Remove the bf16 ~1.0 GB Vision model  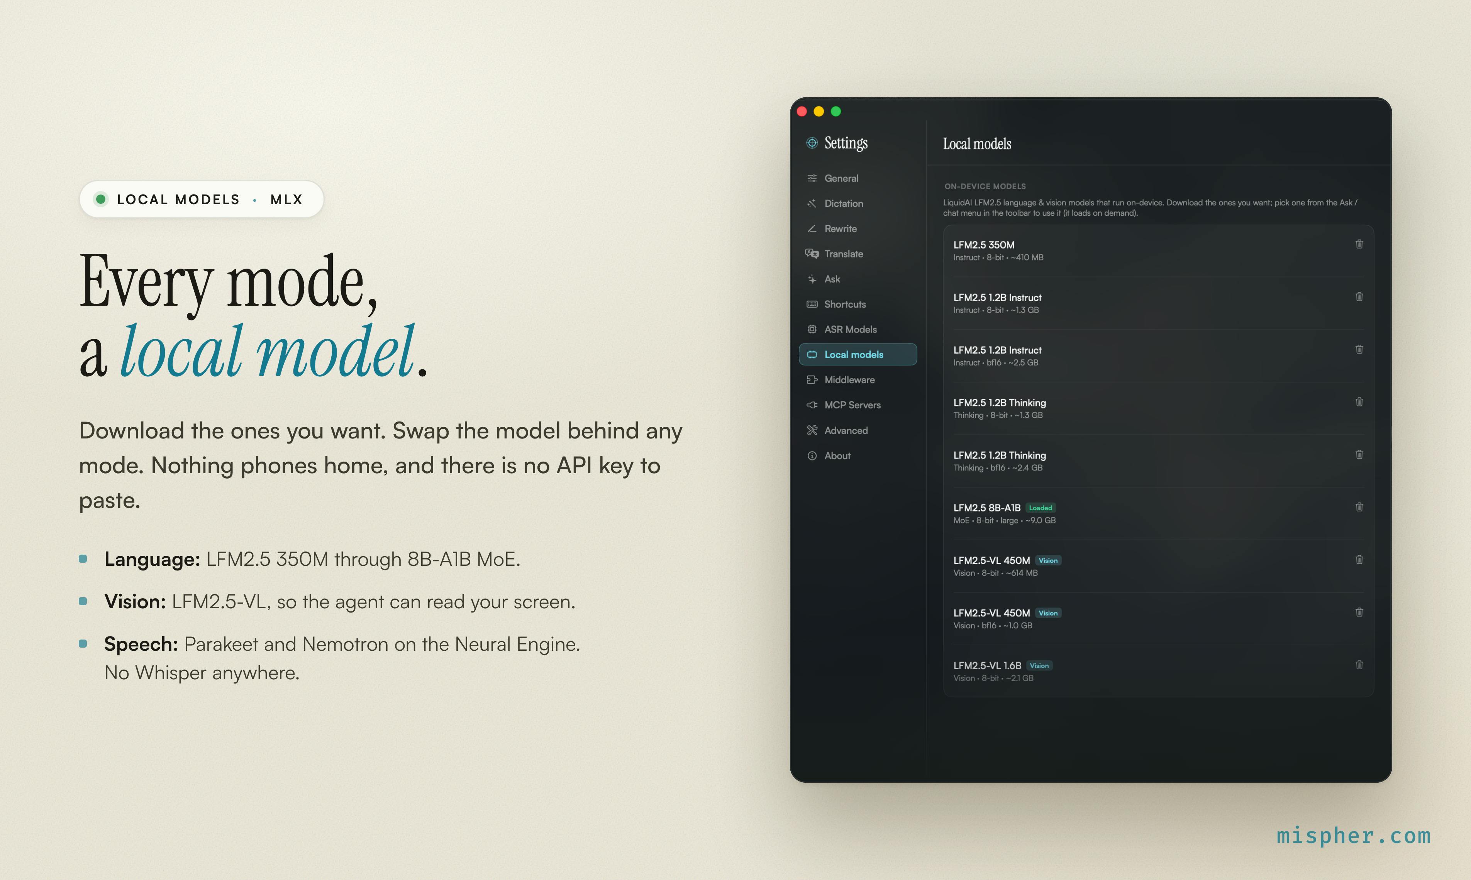1359,613
